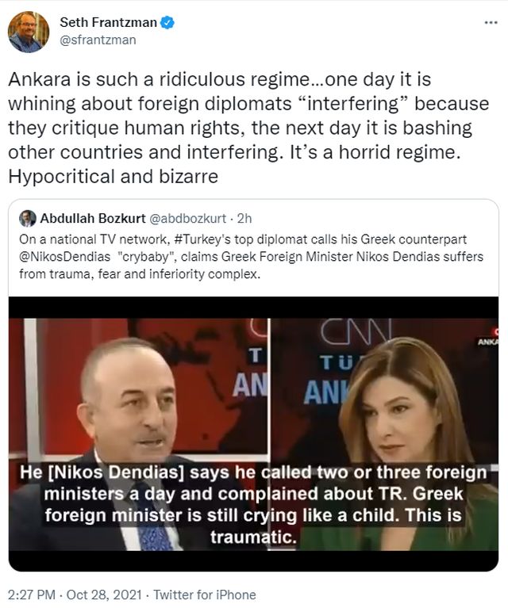
Task: Click the Seth Frantzman display name
Action: (x=109, y=22)
